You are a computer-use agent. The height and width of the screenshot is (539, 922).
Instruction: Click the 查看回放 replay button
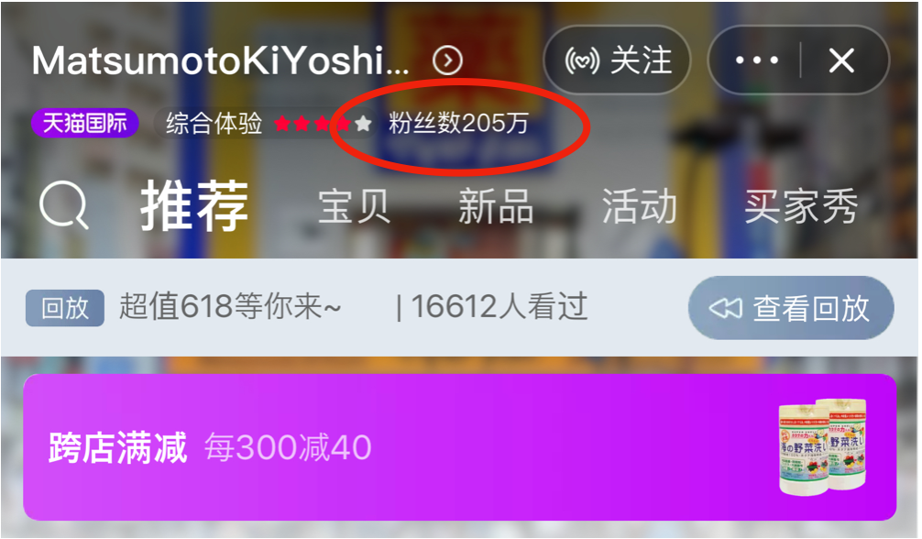click(791, 307)
